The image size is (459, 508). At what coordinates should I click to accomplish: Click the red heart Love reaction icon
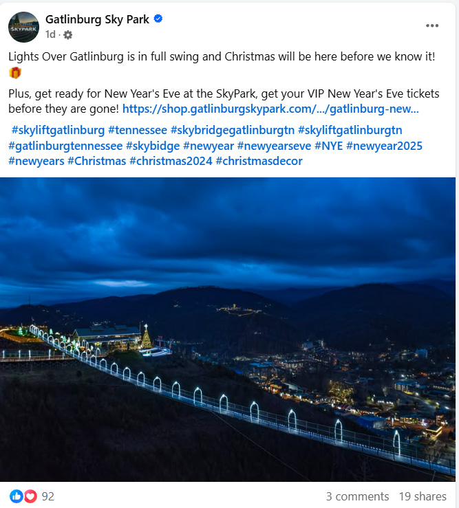click(30, 496)
